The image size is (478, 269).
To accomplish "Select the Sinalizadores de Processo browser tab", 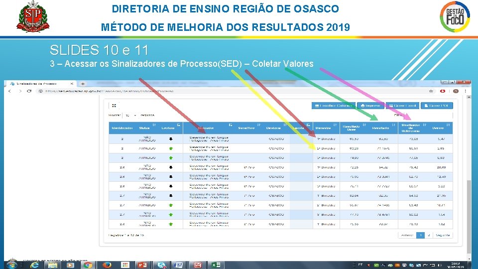I will [41, 84].
